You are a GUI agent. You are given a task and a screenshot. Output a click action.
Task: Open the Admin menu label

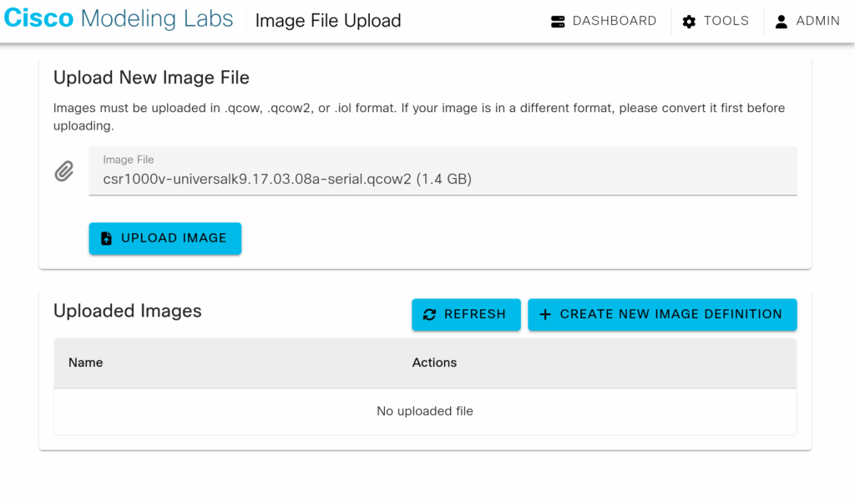coord(817,21)
